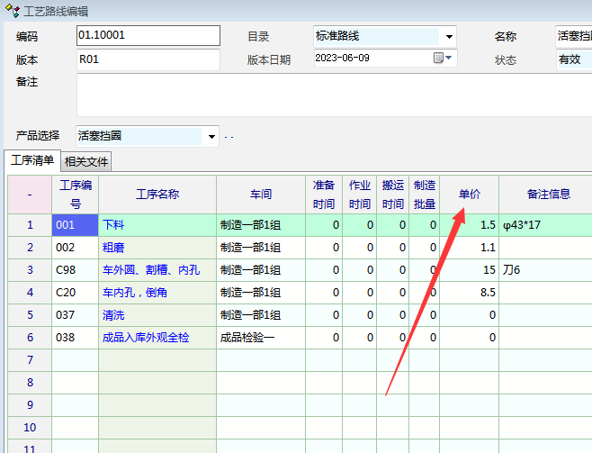Select row number 4 header

tap(29, 293)
